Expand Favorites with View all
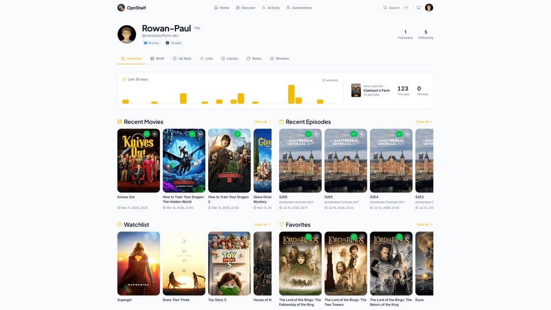The height and width of the screenshot is (310, 551). coord(424,224)
